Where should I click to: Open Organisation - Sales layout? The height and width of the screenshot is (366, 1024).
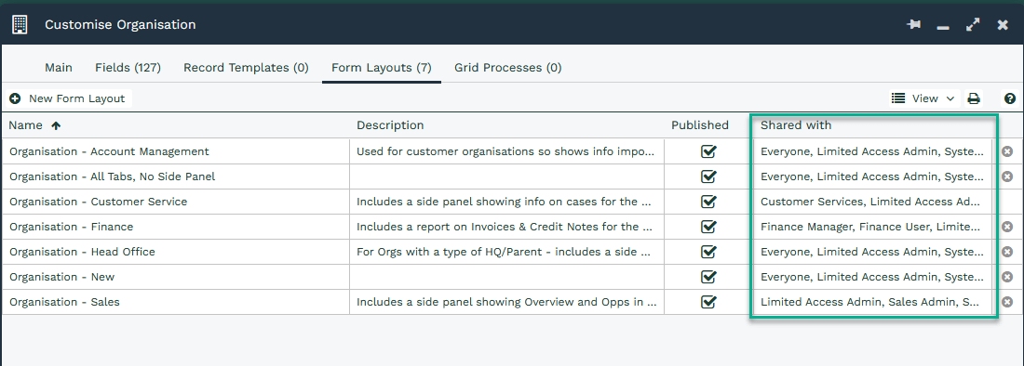point(64,302)
